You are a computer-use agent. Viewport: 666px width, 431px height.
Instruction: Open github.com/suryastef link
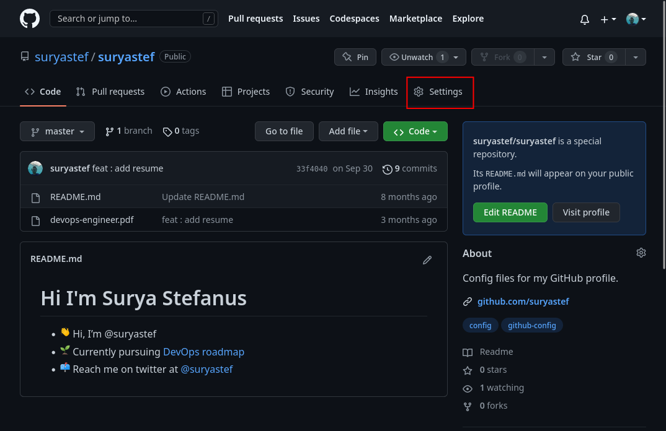pyautogui.click(x=523, y=302)
